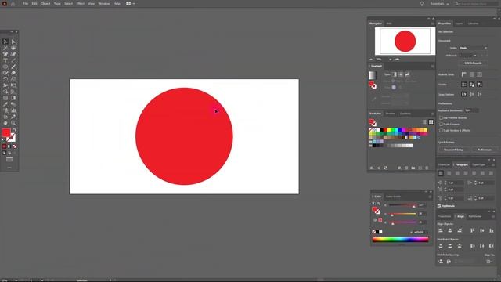Select the Type tool
The width and height of the screenshot is (501, 282).
coord(5,60)
